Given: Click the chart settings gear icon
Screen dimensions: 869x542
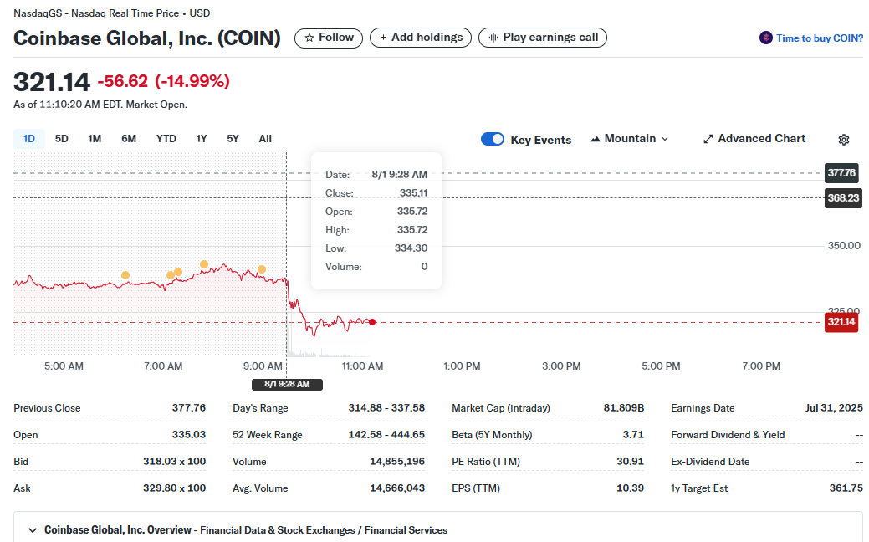Looking at the screenshot, I should tap(844, 140).
